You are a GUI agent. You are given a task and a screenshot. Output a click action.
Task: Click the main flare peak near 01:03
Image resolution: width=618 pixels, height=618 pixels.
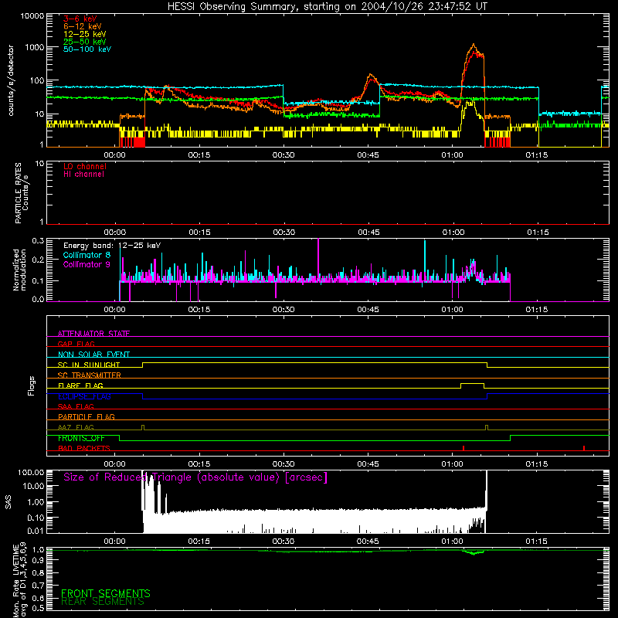pyautogui.click(x=474, y=46)
